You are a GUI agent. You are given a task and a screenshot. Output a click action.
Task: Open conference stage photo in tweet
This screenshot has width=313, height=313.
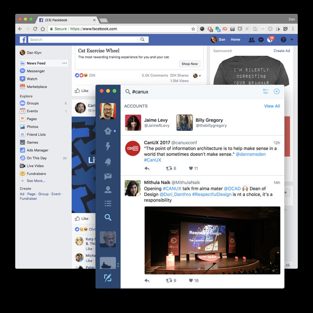coord(212,240)
